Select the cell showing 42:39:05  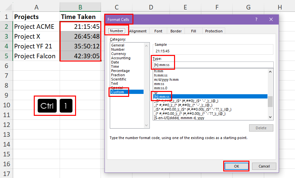pyautogui.click(x=80, y=56)
